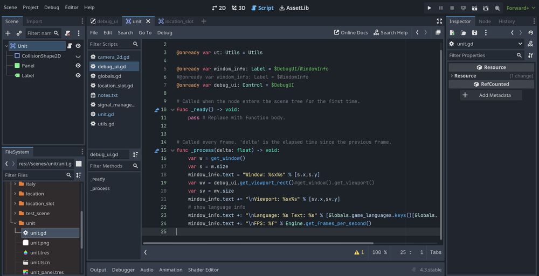The image size is (539, 276).
Task: Add a new child node
Action: [8, 33]
